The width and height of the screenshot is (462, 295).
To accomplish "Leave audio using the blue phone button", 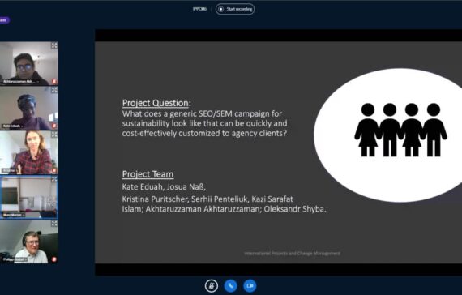I will pos(231,285).
